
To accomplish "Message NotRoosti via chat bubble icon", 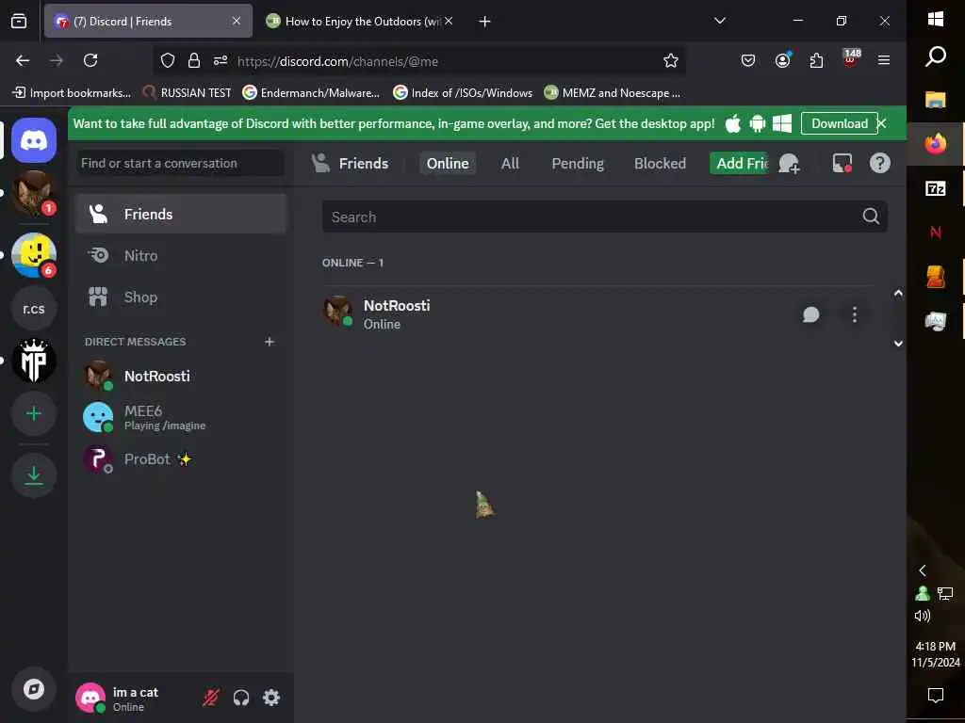I will coord(810,314).
